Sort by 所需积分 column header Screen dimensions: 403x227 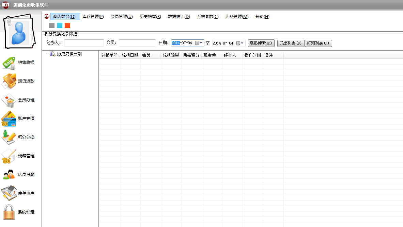[191, 55]
